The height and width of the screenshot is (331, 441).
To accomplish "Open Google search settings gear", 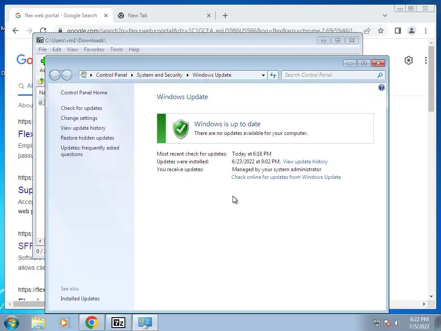I will tap(408, 60).
